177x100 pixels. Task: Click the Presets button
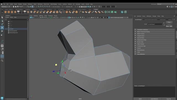pyautogui.click(x=169, y=24)
